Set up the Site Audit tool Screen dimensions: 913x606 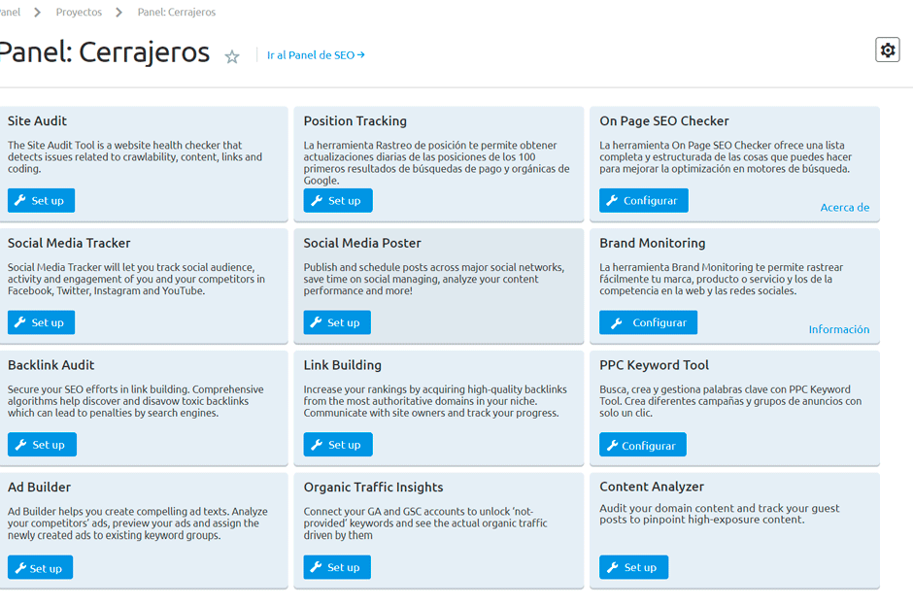click(41, 200)
